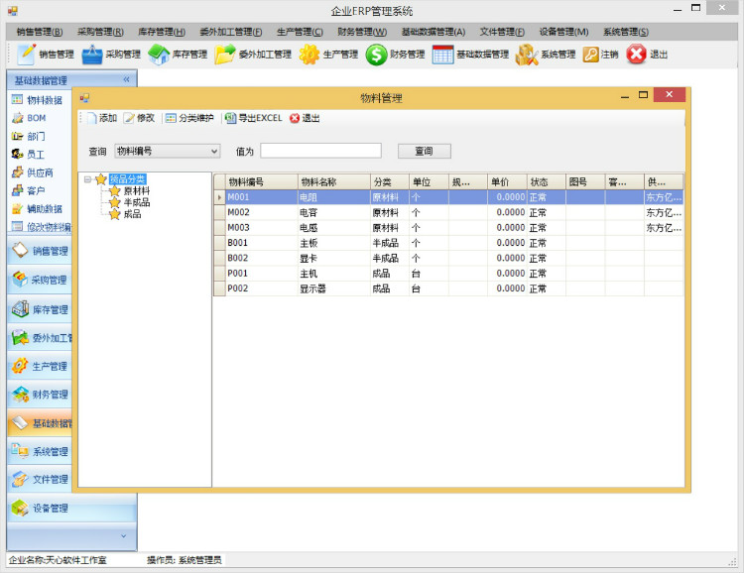Select 成品 tree category
Screen dimensions: 744x573
tap(132, 214)
